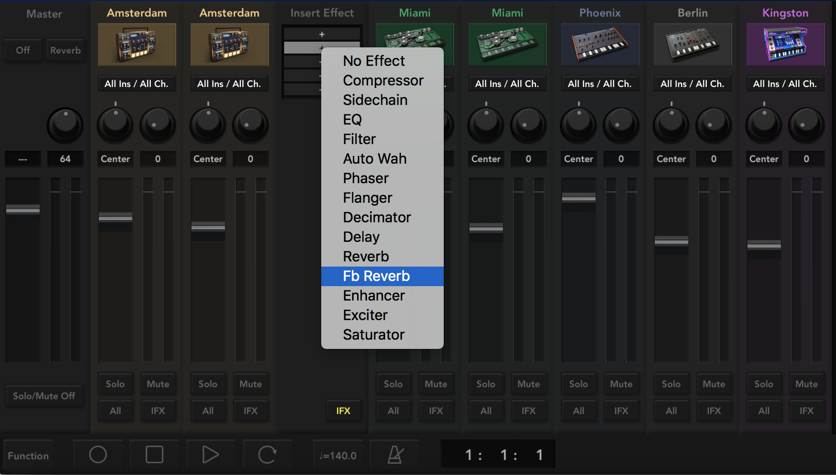Open Berlin All Ins / All Ch. selector
The height and width of the screenshot is (475, 836).
(692, 84)
